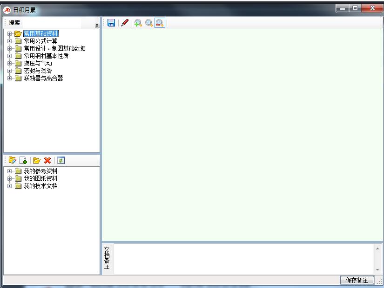
Task: Click the plain magnifier reset zoom icon
Action: [149, 23]
